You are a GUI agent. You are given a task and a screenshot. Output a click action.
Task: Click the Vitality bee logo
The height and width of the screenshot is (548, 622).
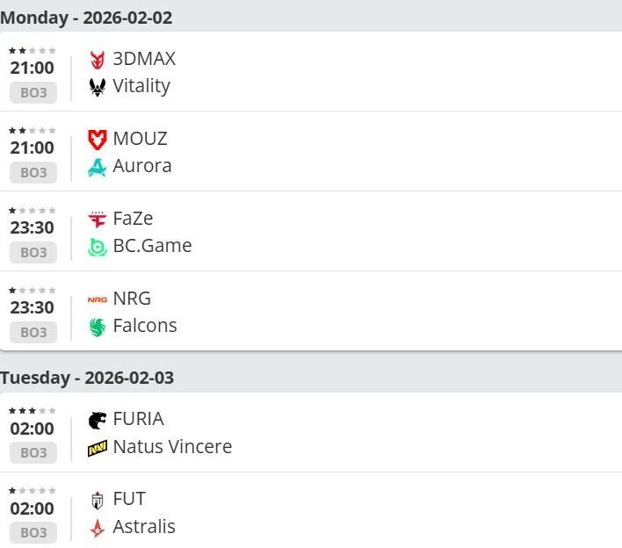(x=98, y=87)
